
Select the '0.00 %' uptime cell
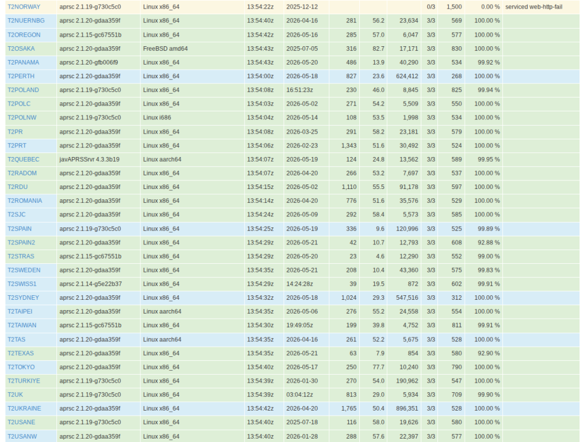point(490,7)
